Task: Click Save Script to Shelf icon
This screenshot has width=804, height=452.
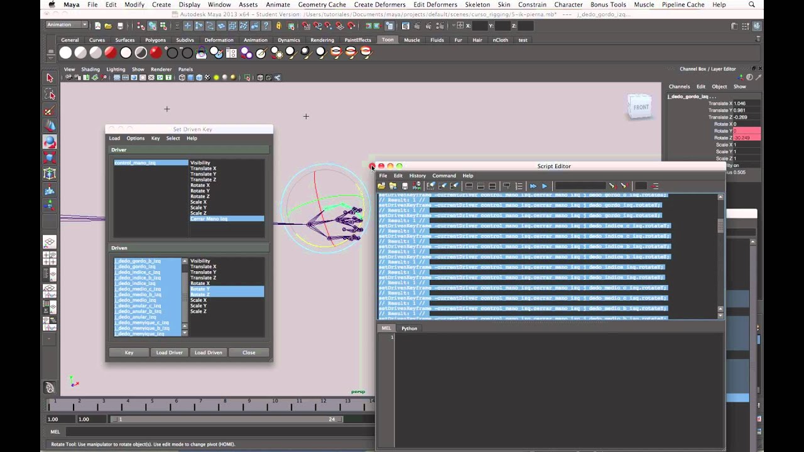Action: [416, 186]
